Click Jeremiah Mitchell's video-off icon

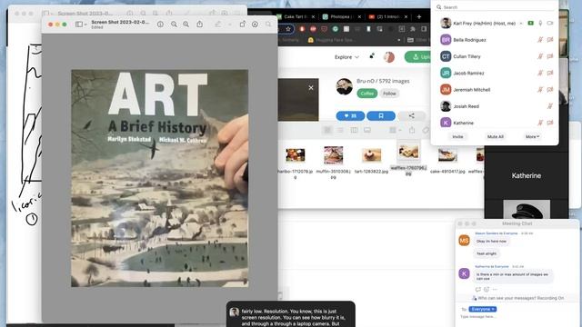pos(550,89)
